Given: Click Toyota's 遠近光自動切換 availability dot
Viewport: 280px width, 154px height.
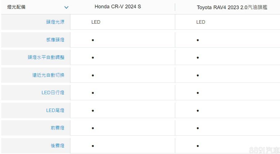Looking at the screenshot, I should tap(198, 75).
